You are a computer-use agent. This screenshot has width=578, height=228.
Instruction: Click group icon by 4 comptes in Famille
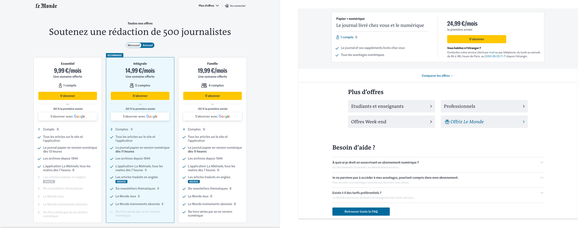click(x=204, y=85)
